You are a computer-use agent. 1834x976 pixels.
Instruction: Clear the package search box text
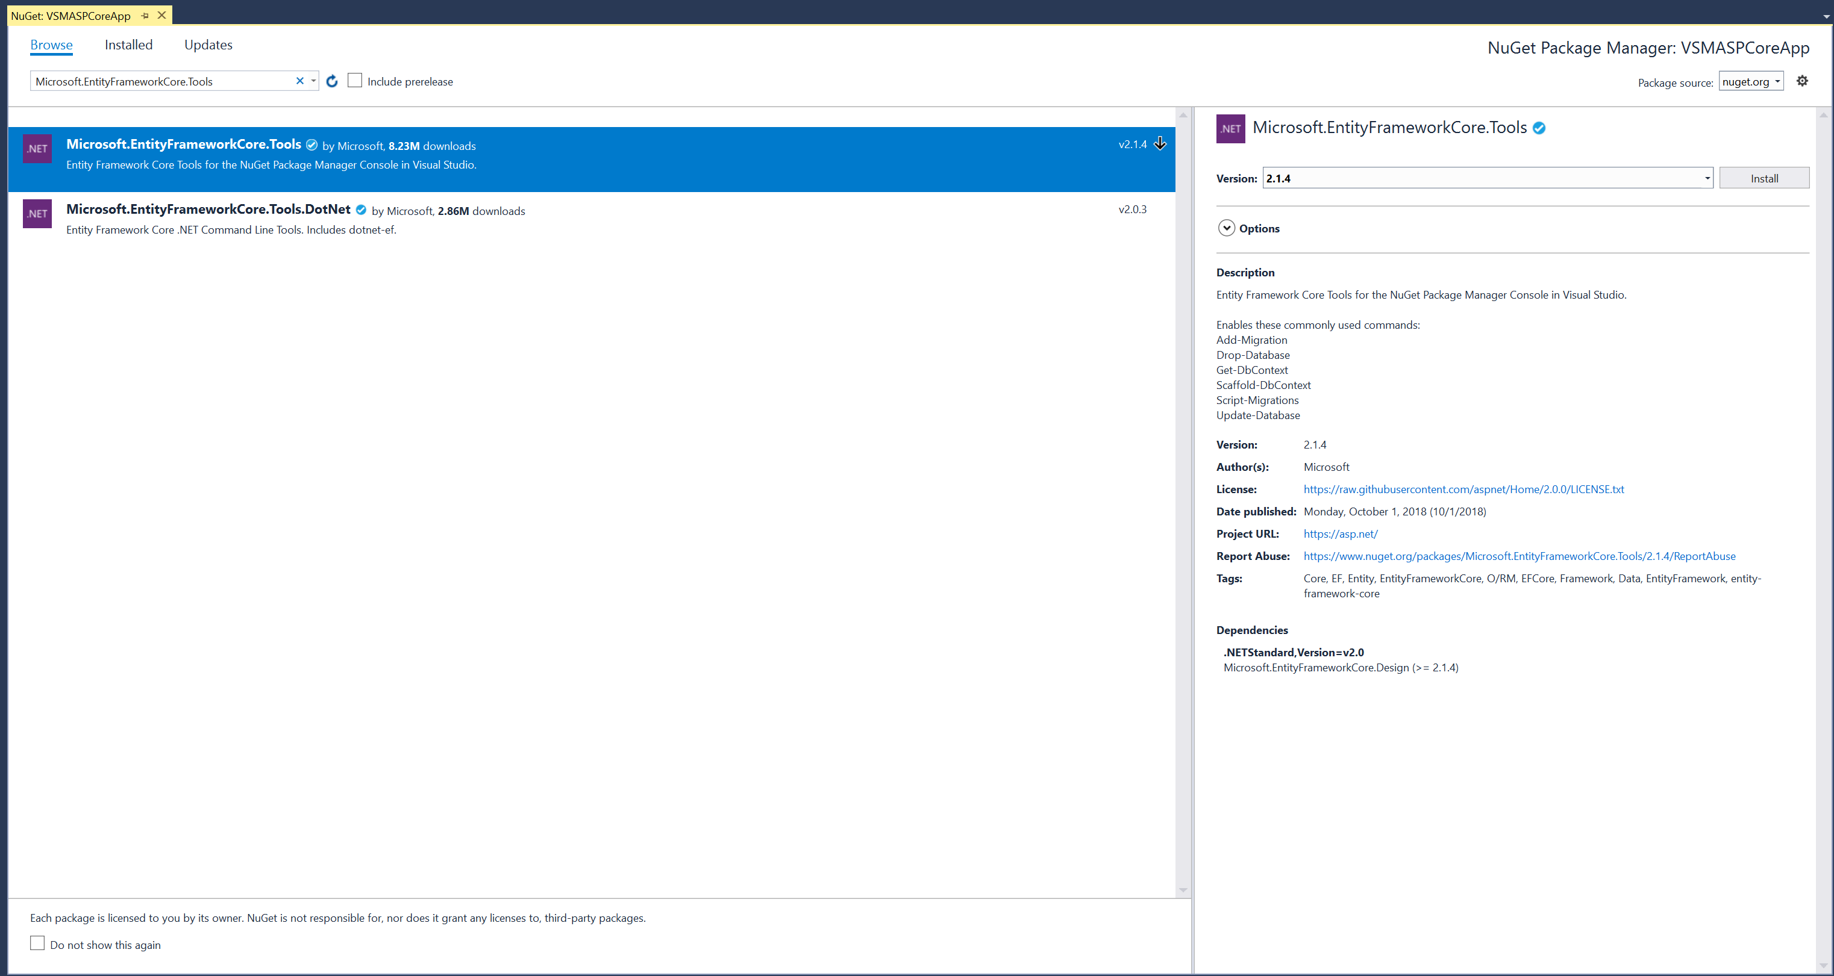click(299, 81)
